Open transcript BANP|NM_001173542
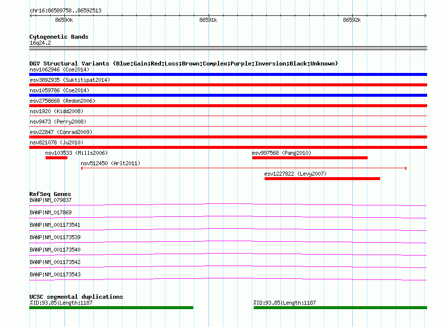Viewport: 441px width, 327px height. click(x=55, y=262)
